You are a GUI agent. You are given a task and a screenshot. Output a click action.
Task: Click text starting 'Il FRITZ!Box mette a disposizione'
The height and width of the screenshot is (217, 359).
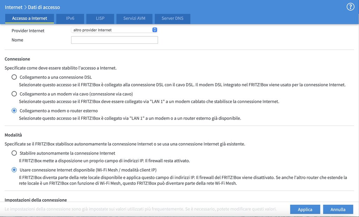coord(104,161)
